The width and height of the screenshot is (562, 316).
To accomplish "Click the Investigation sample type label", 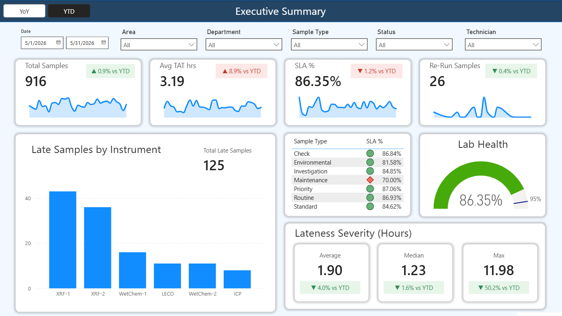I will point(311,171).
